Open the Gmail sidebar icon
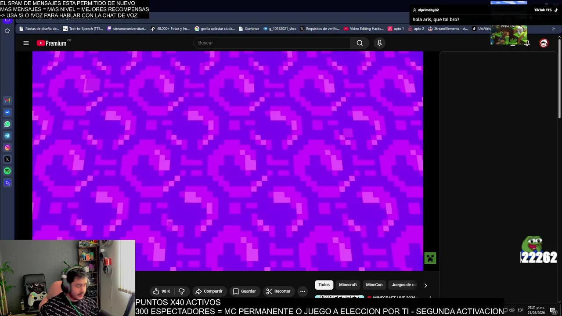The image size is (562, 316). [x=7, y=101]
